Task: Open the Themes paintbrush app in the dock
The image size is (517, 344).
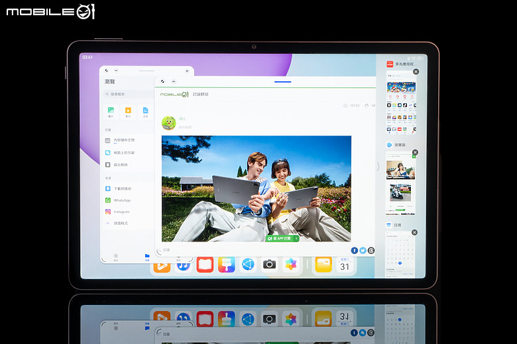Action: coord(227,265)
